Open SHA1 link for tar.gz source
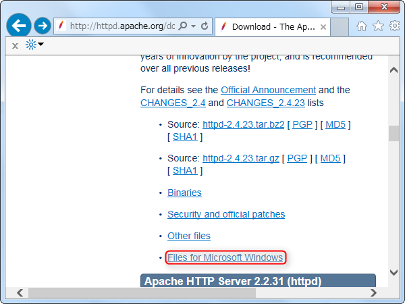Screen dimensions: 405x304 [185, 171]
